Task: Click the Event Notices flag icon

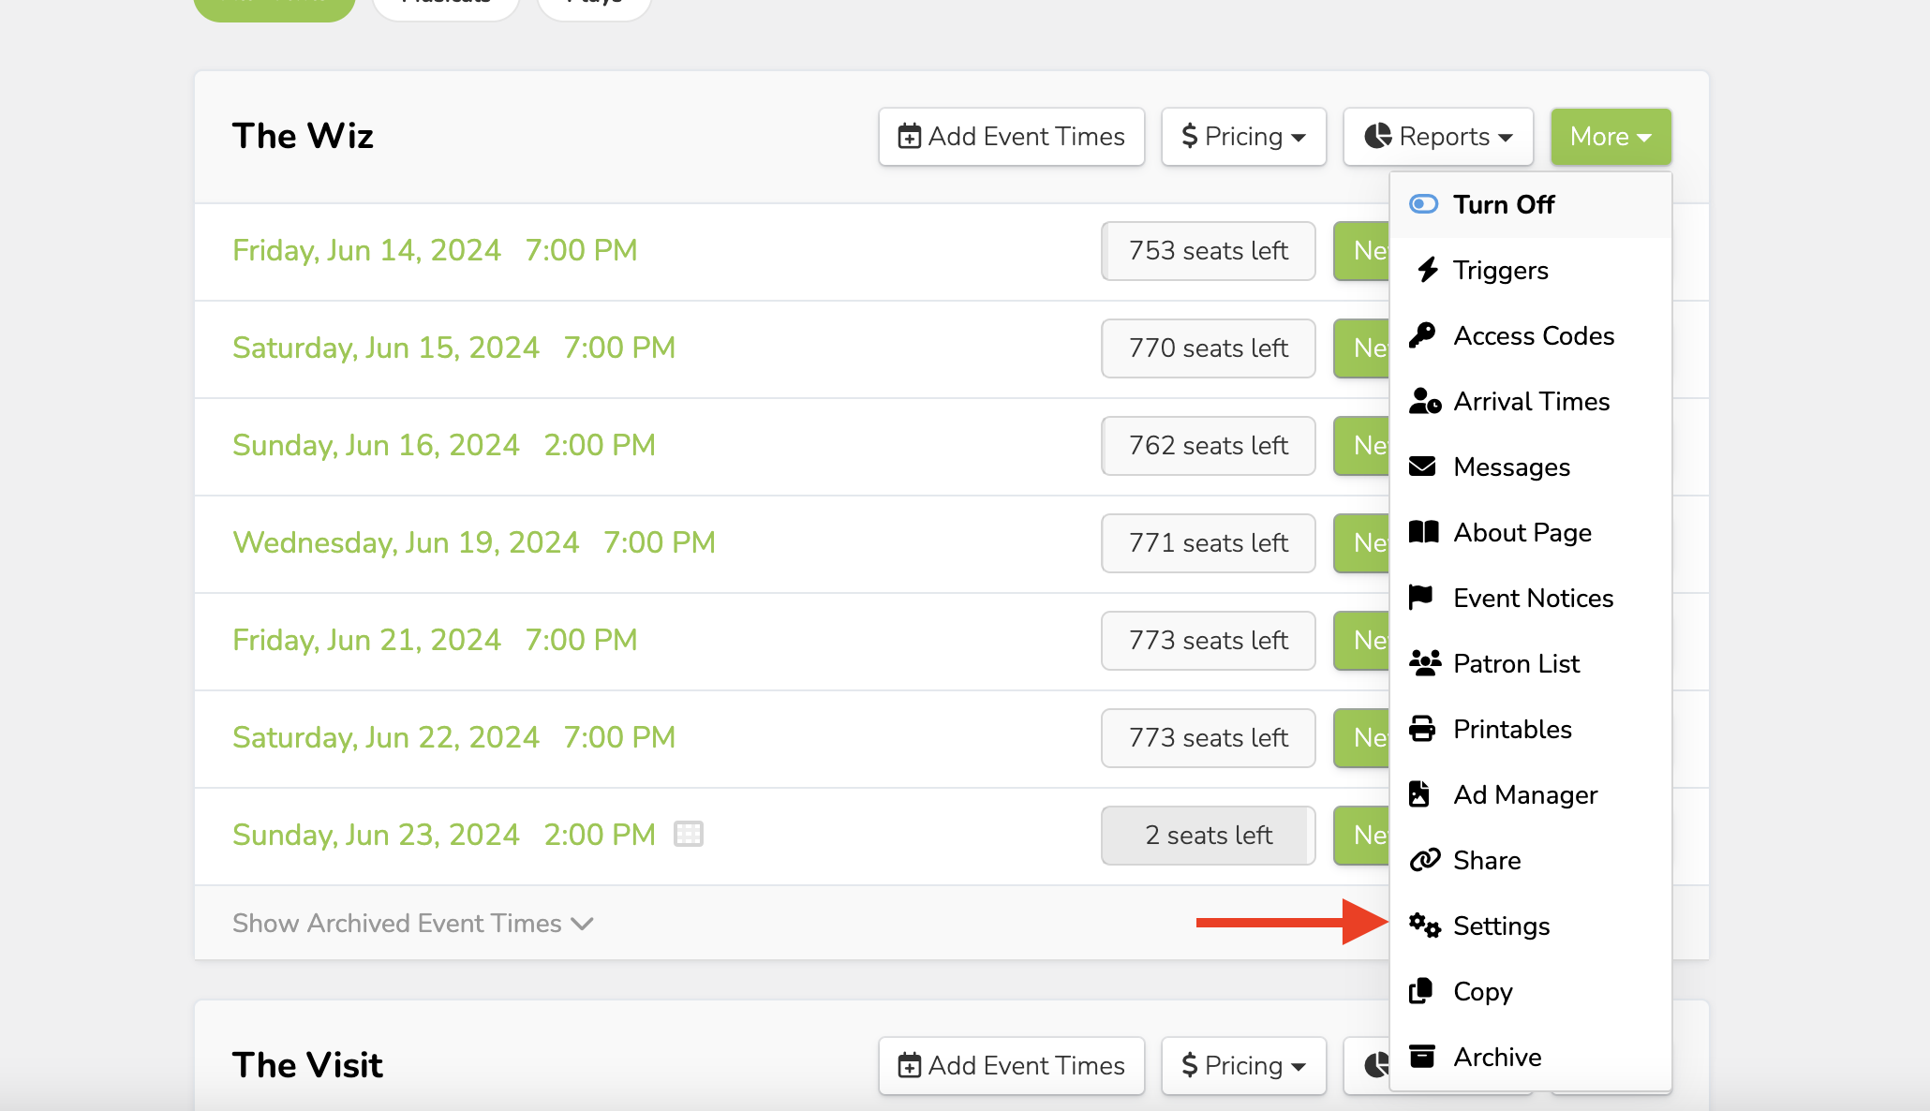Action: [1421, 598]
